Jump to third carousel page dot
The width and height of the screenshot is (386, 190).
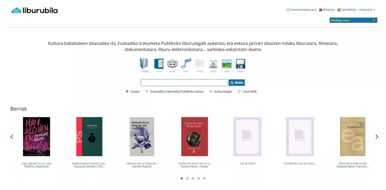(x=193, y=179)
